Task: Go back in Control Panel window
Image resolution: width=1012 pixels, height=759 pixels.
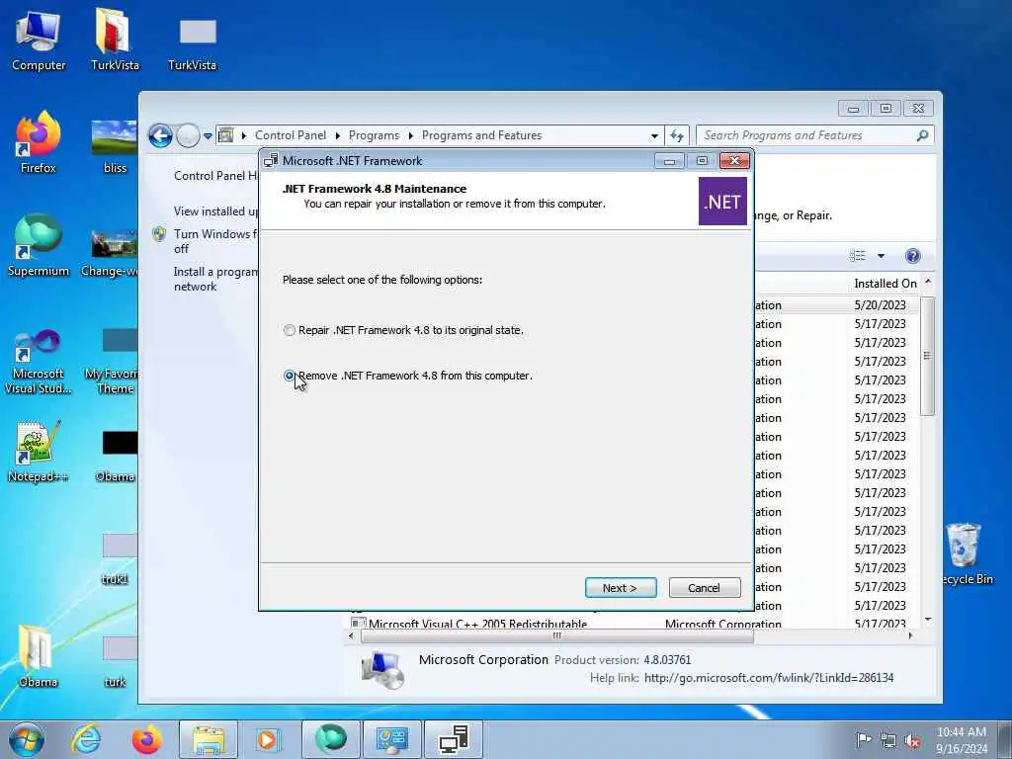Action: (x=160, y=135)
